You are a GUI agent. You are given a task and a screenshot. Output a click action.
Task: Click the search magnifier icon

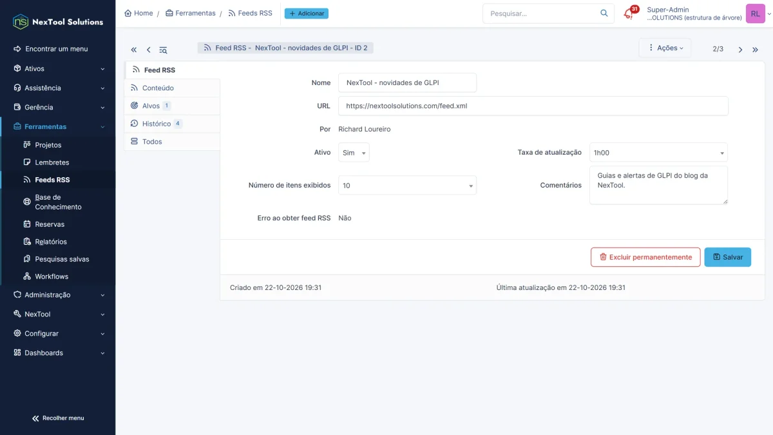(604, 13)
